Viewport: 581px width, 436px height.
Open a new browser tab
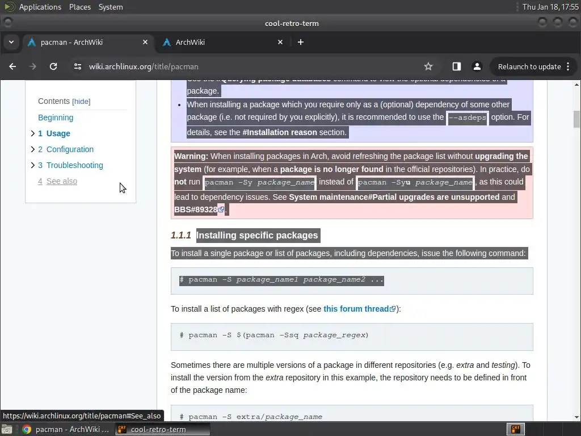point(301,42)
